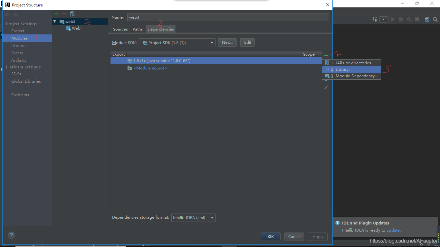Click the green plus to add a module

(x=56, y=14)
